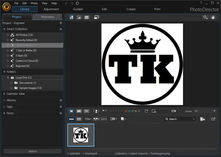Toggle list browser view

coord(79,119)
